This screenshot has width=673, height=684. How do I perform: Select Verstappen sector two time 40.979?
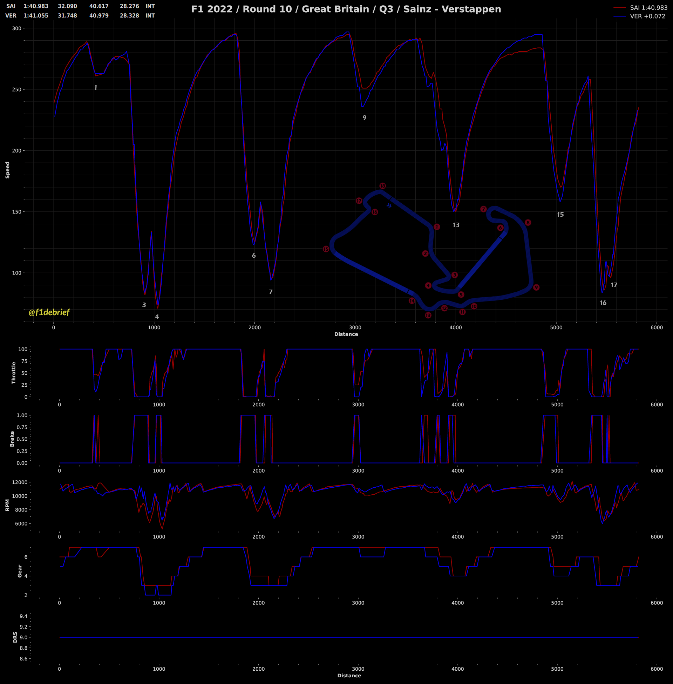point(99,16)
